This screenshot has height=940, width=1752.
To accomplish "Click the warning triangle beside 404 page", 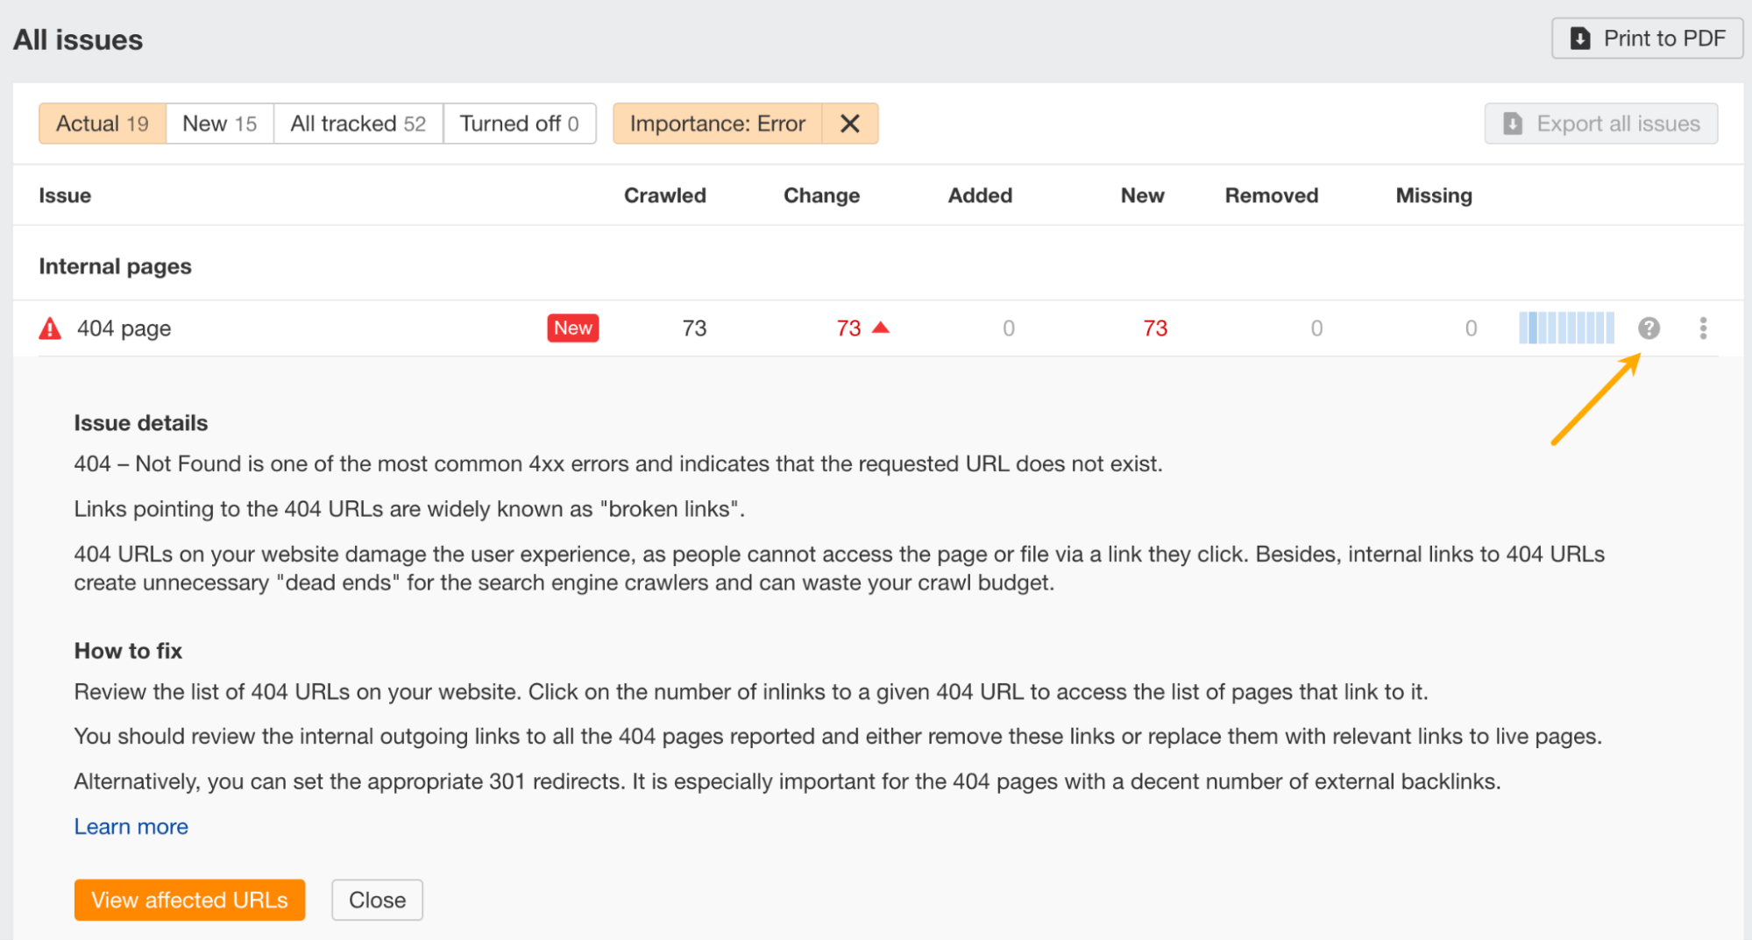I will 49,328.
